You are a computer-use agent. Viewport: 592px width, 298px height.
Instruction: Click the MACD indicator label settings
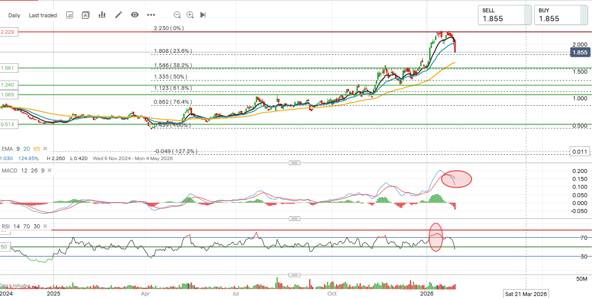10,170
